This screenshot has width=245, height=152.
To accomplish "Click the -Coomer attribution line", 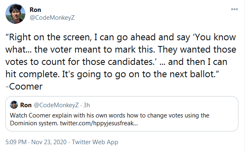I will [24, 87].
